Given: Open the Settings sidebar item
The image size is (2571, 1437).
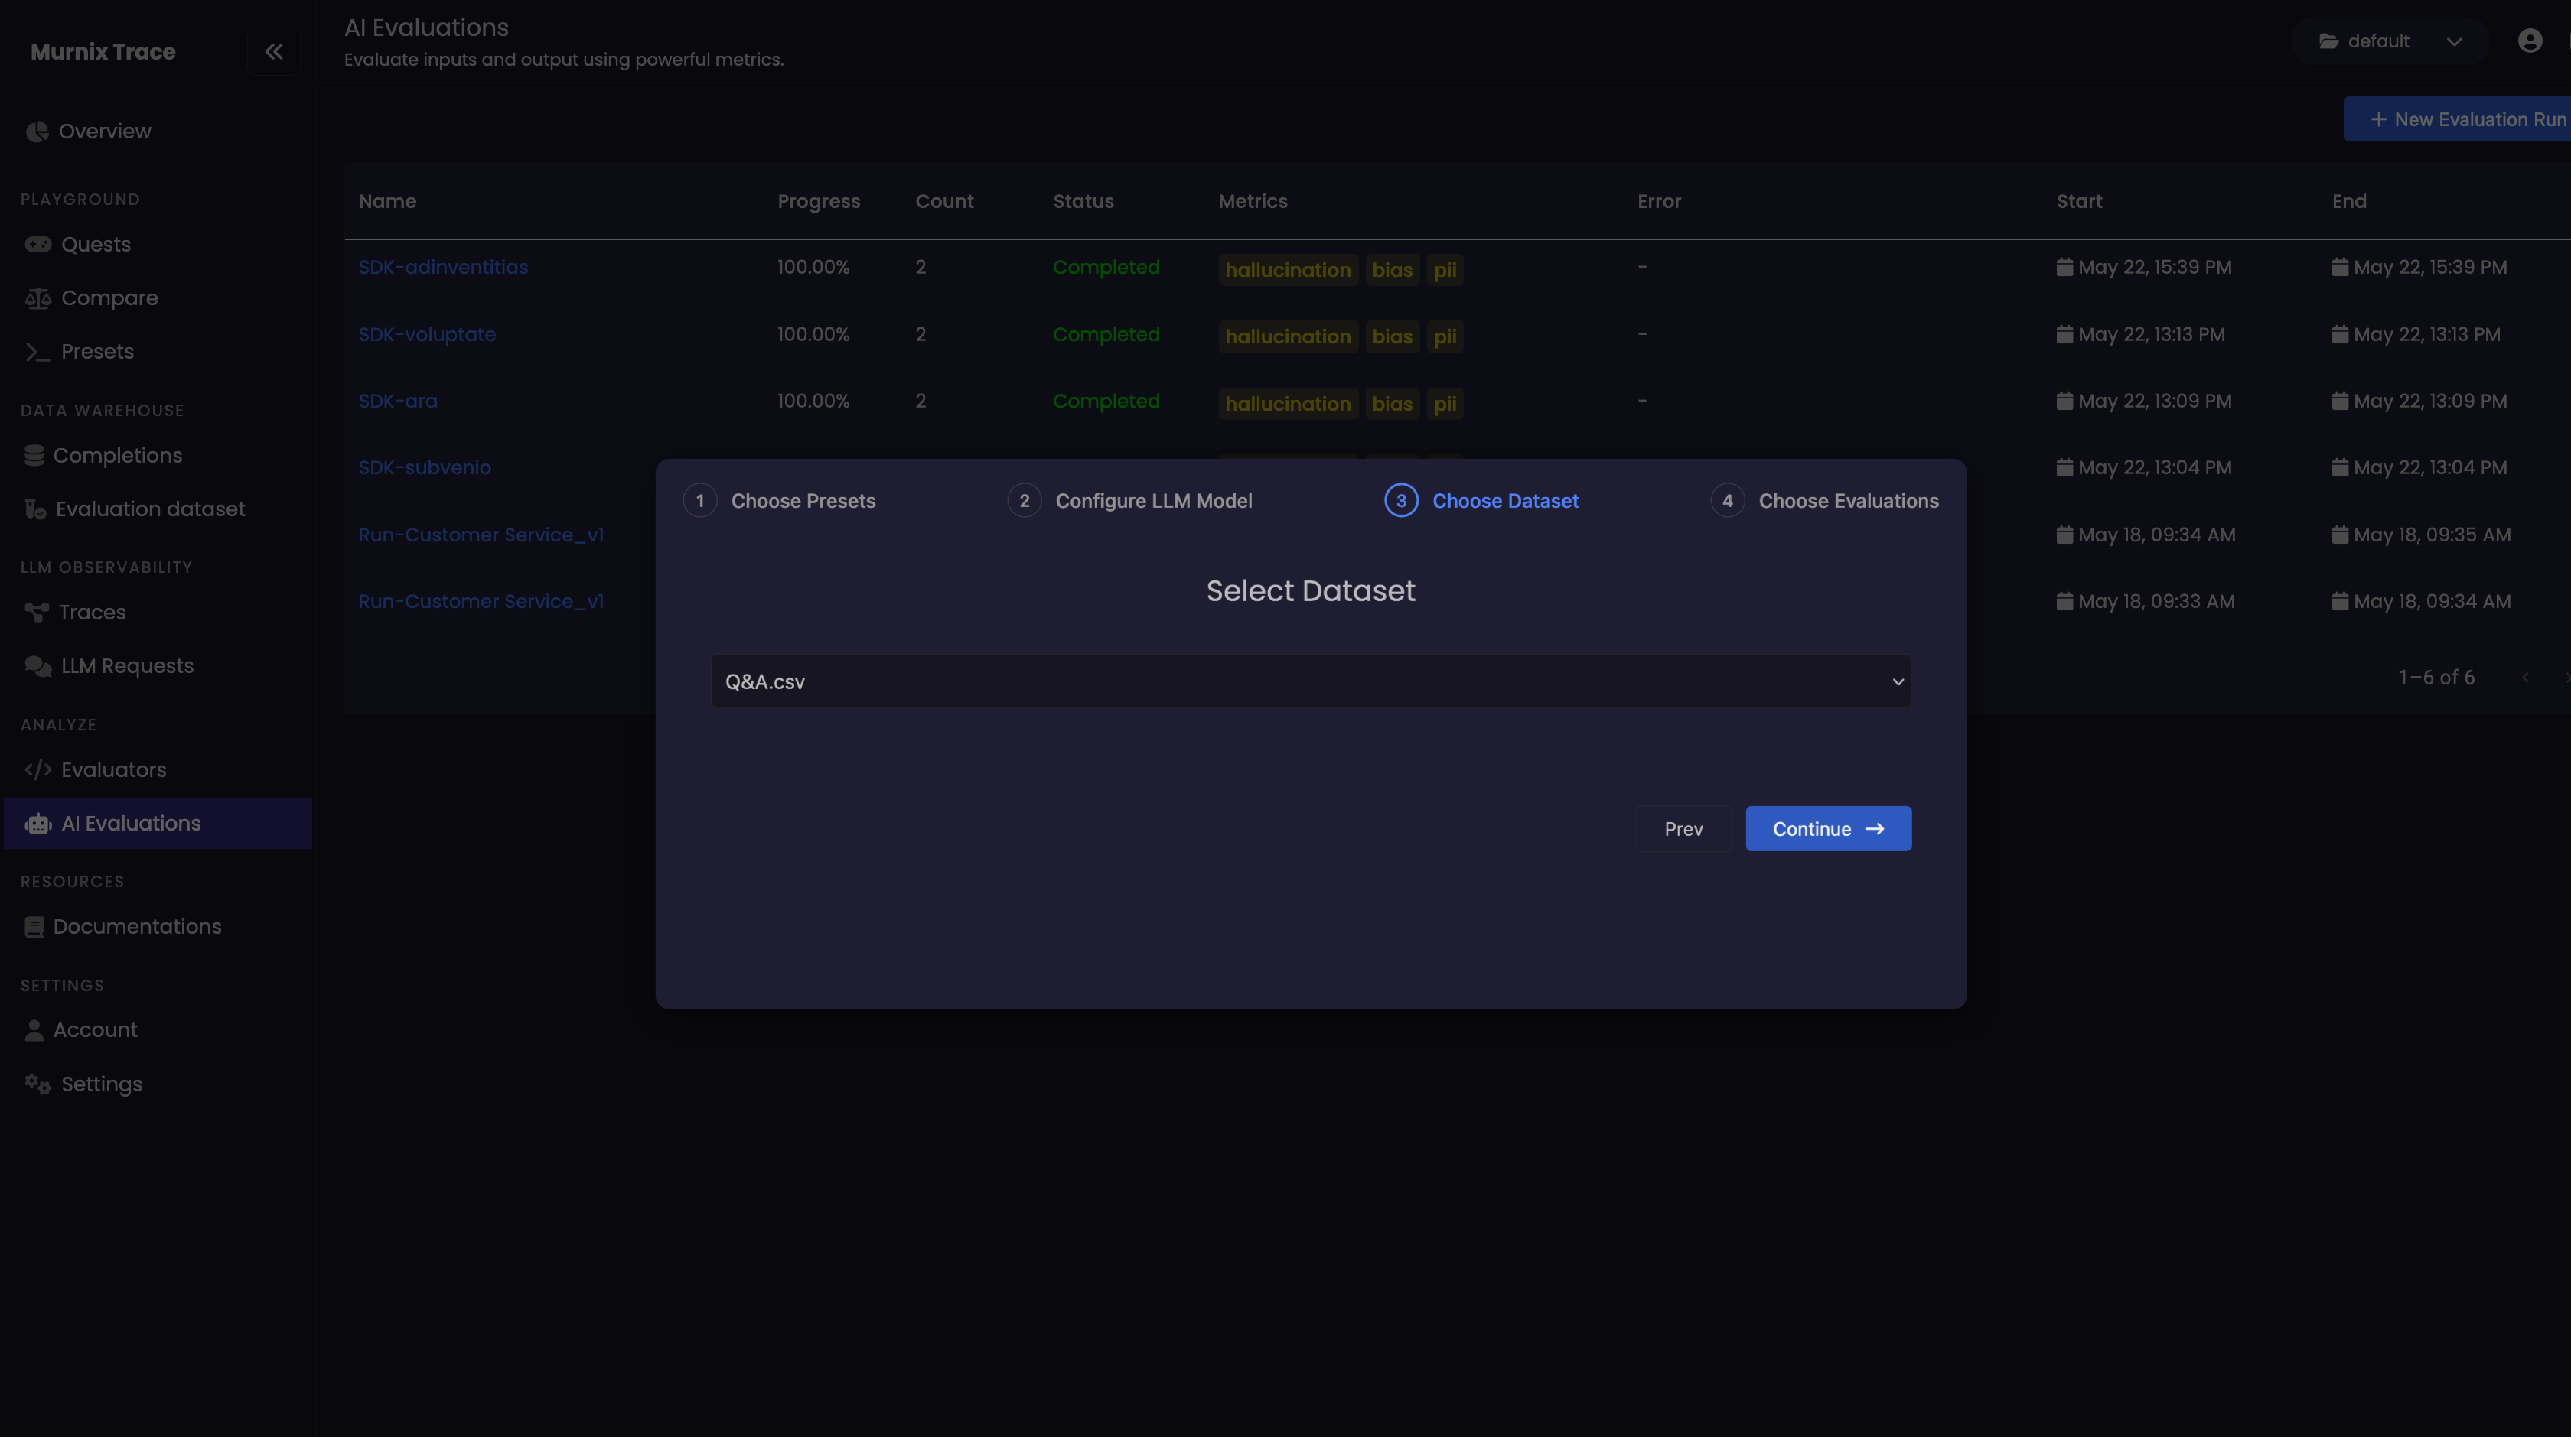Looking at the screenshot, I should point(101,1084).
